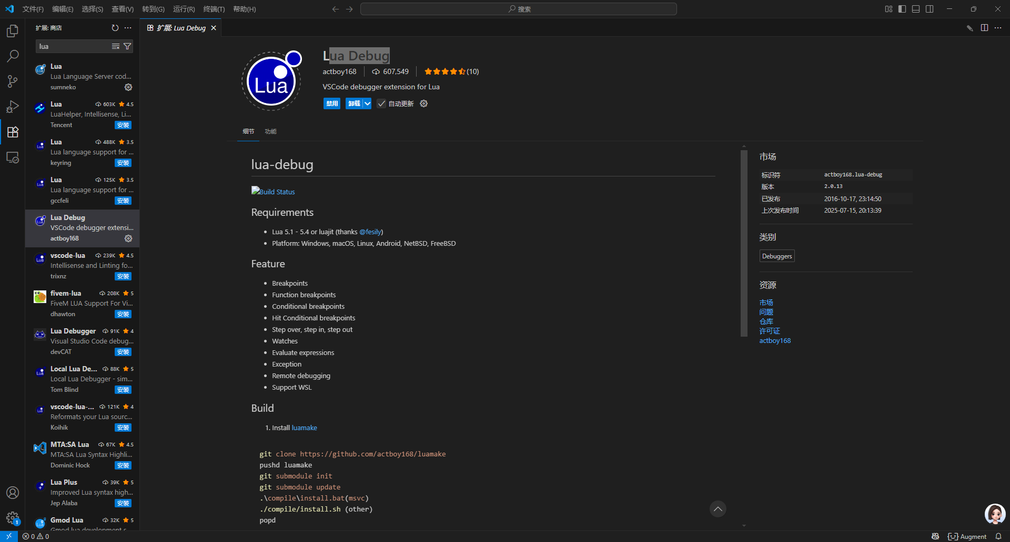Open extensions panel more actions menu
Viewport: 1010px width, 542px height.
click(128, 28)
